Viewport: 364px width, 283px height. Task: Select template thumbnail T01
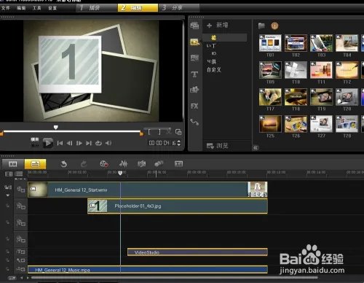[x=270, y=43]
